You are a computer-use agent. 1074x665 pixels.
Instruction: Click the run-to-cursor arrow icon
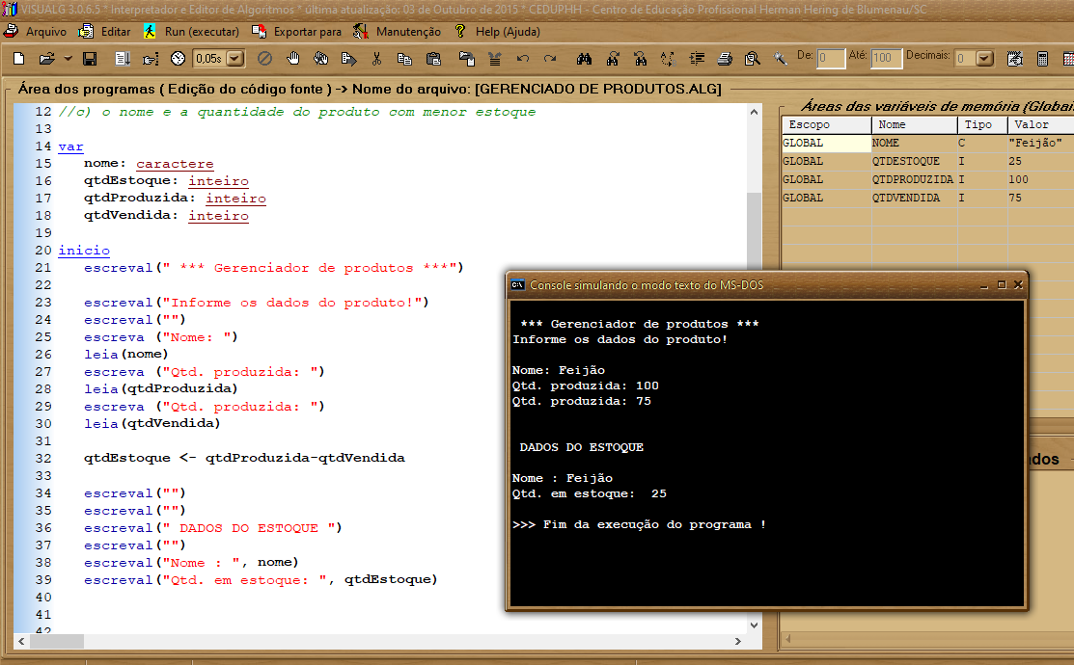coord(348,59)
